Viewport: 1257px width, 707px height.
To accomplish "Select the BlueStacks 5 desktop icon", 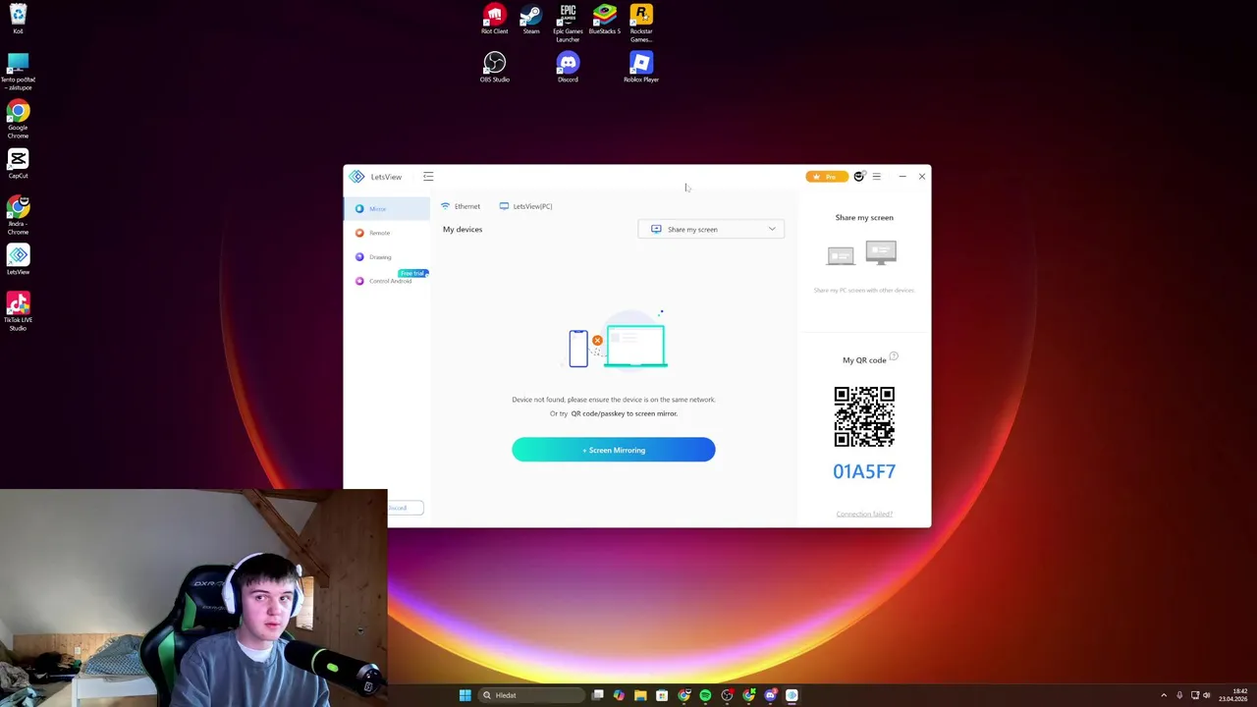I will tap(605, 20).
